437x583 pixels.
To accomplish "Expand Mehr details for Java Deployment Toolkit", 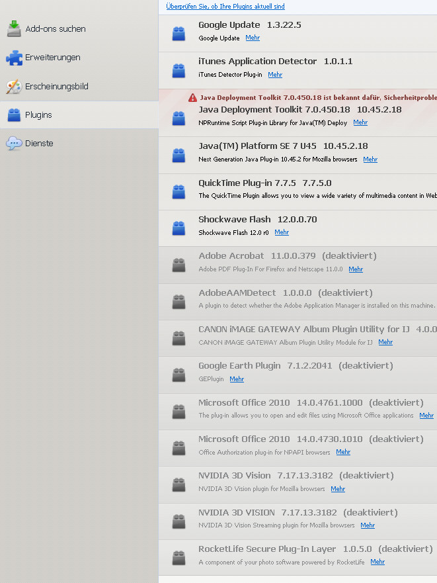I will click(360, 122).
